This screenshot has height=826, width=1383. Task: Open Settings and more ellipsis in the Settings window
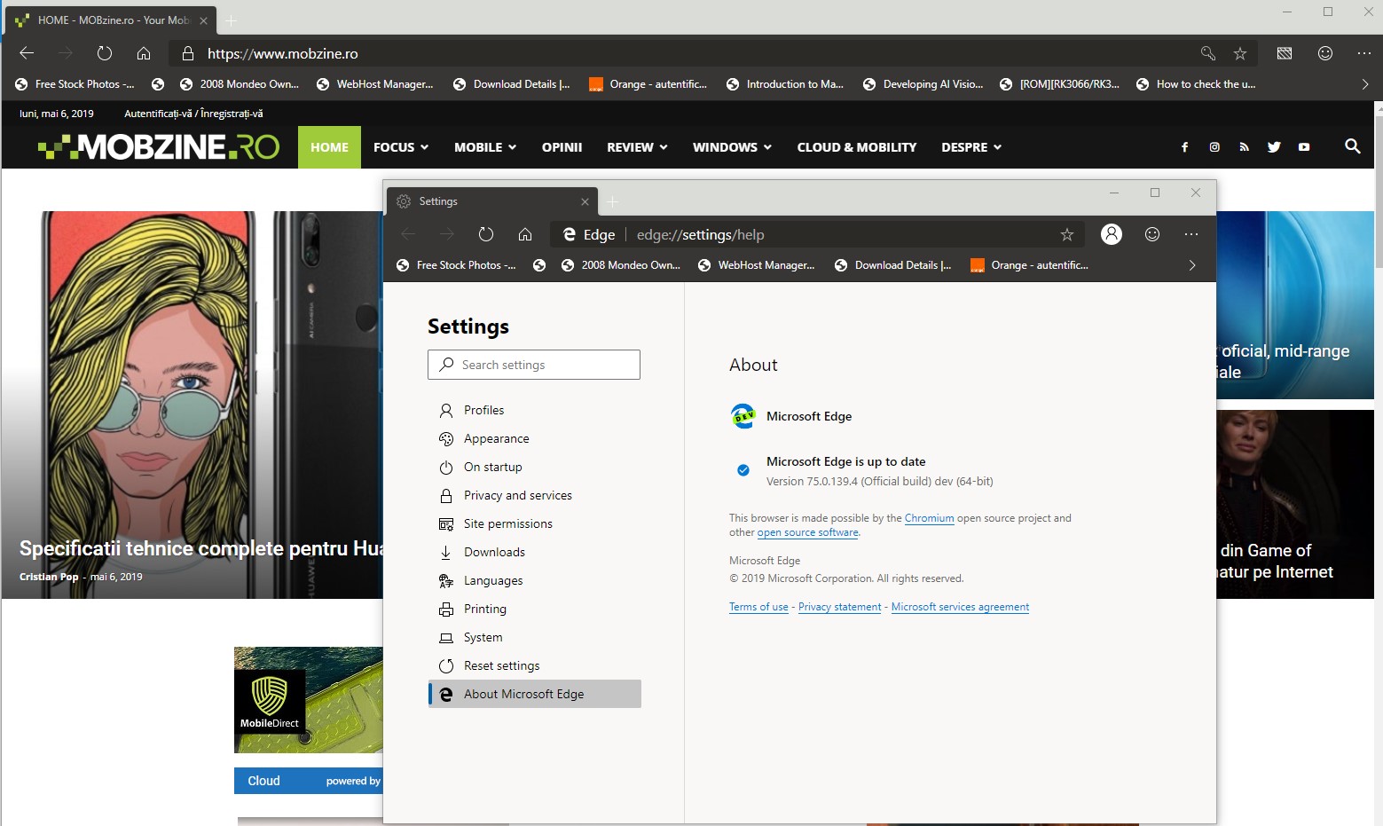pyautogui.click(x=1191, y=234)
